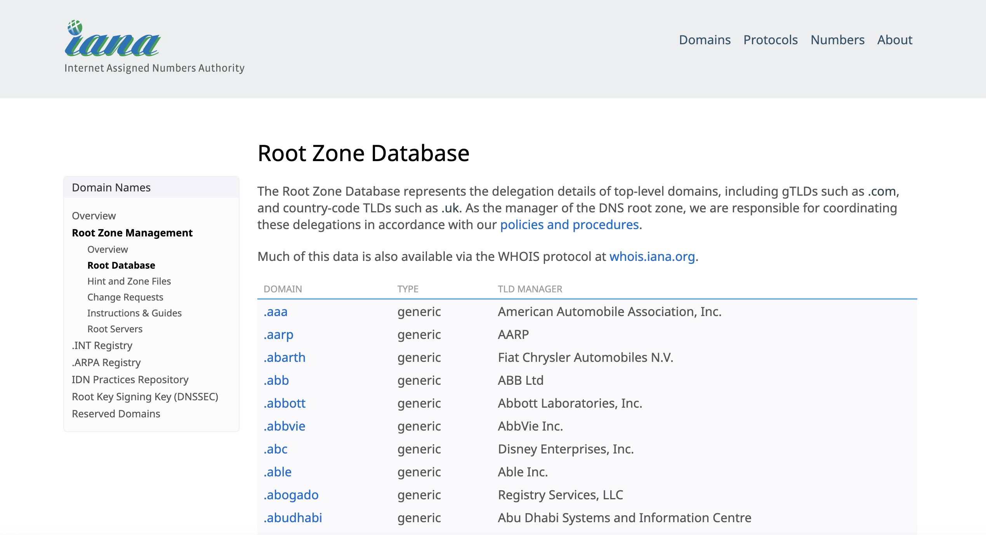Go to top-level Overview in sidebar
Screen dimensions: 986x535
[94, 215]
